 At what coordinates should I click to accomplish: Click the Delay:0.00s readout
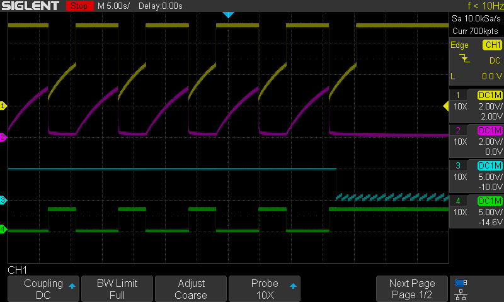(x=161, y=6)
